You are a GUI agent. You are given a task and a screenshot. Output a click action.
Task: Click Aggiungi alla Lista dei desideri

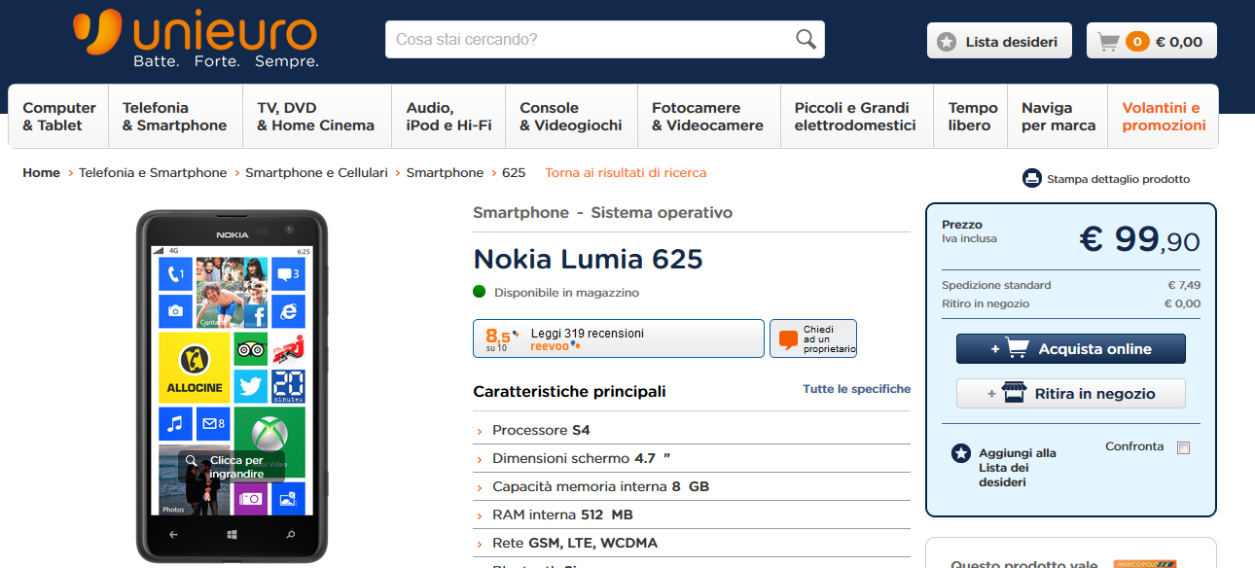[x=1018, y=468]
